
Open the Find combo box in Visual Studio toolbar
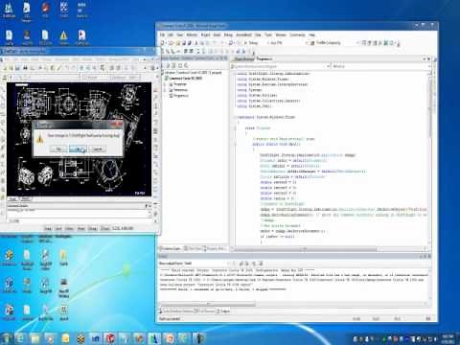point(337,42)
